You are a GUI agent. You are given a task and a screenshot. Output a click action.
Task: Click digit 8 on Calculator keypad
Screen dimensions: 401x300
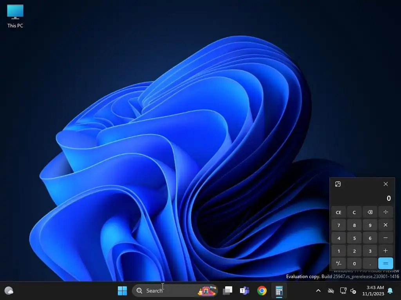click(x=354, y=225)
